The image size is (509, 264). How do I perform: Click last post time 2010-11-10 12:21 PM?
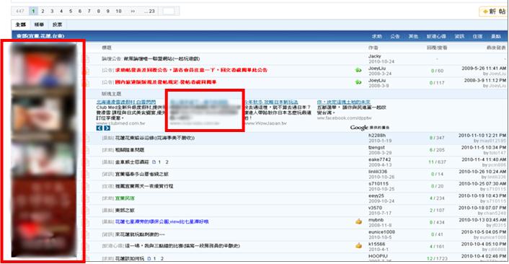(482, 136)
